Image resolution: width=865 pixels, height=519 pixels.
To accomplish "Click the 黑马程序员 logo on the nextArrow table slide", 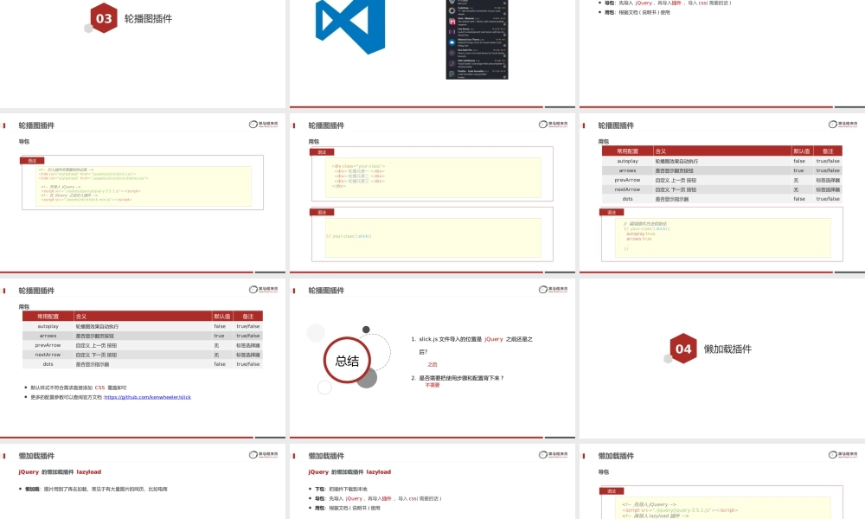I will 841,125.
